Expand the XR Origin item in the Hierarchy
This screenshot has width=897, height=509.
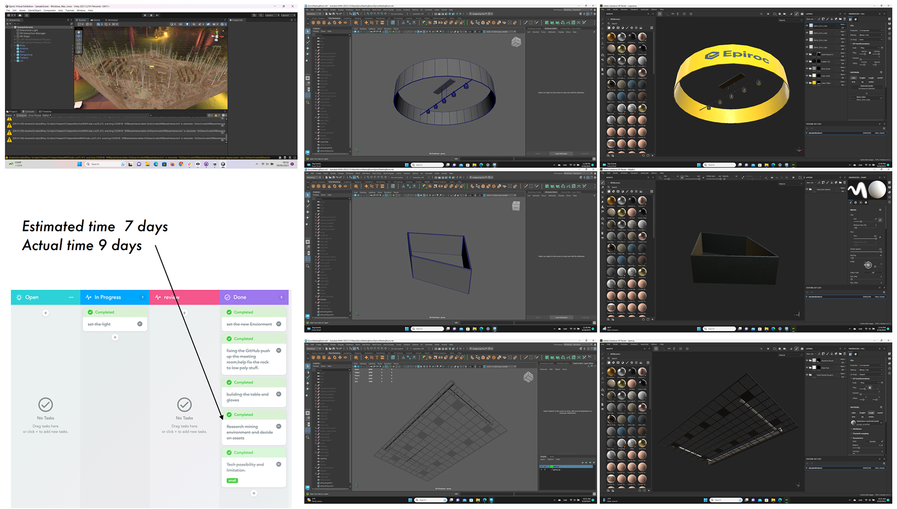[15, 36]
